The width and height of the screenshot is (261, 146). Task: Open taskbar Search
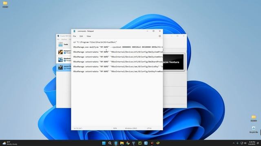coord(110,143)
